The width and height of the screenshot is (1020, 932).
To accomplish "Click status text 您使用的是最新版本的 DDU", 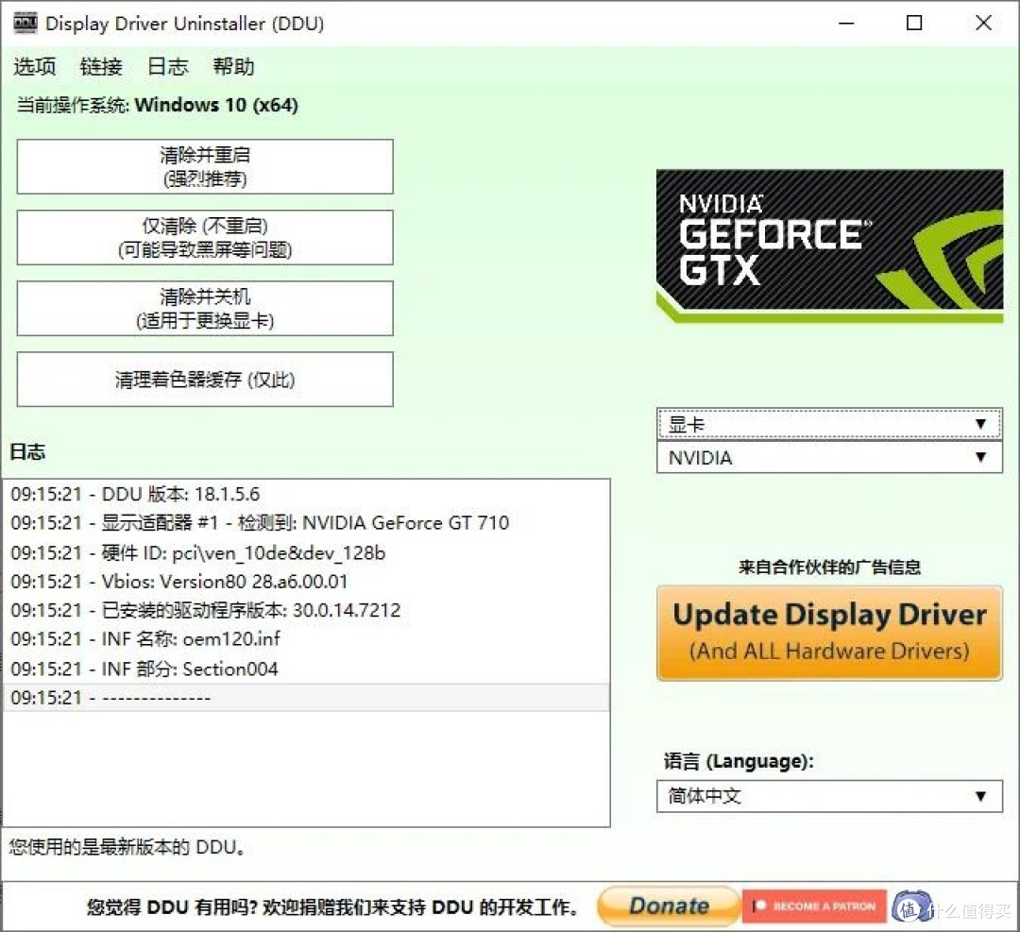I will (x=127, y=847).
